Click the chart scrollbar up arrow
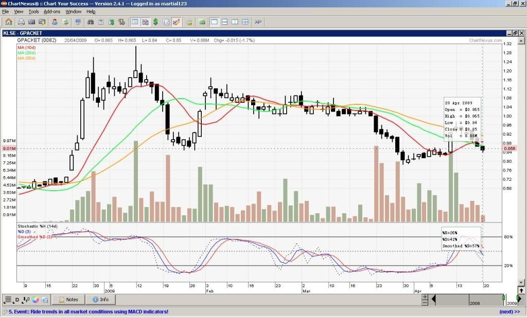Image resolution: width=527 pixels, height=318 pixels. pos(521,41)
